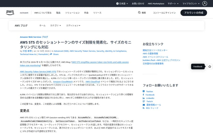
Task: Open 日本国内のお客様事例 link
Action: [153, 63]
